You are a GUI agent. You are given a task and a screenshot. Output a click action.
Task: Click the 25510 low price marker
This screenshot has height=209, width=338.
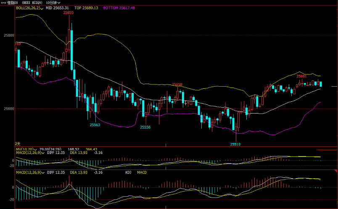(235, 144)
